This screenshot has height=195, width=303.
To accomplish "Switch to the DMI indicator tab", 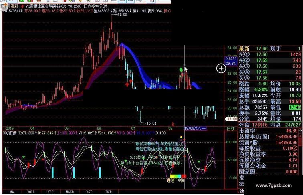I will coord(108,192).
